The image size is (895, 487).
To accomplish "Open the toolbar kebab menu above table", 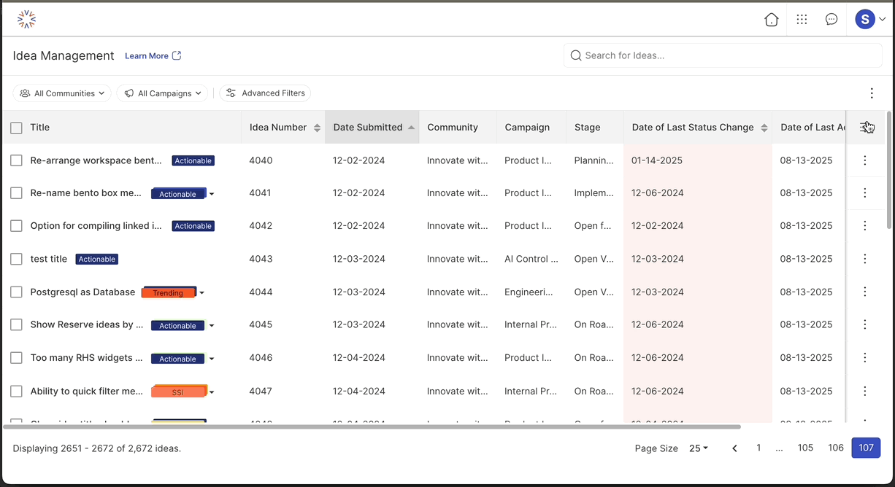I will coord(872,93).
